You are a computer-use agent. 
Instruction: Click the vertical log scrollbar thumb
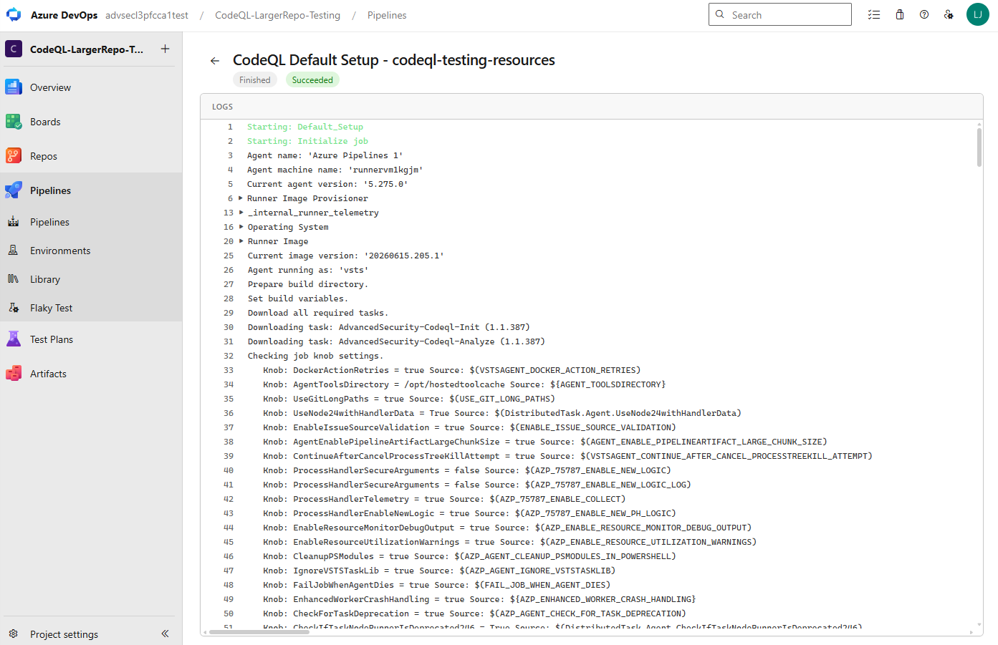coord(979,147)
